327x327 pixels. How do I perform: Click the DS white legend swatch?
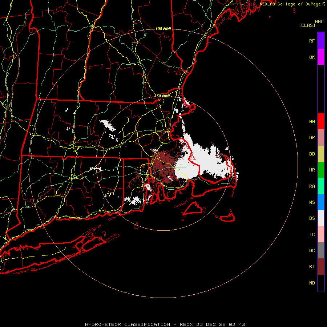point(321,218)
